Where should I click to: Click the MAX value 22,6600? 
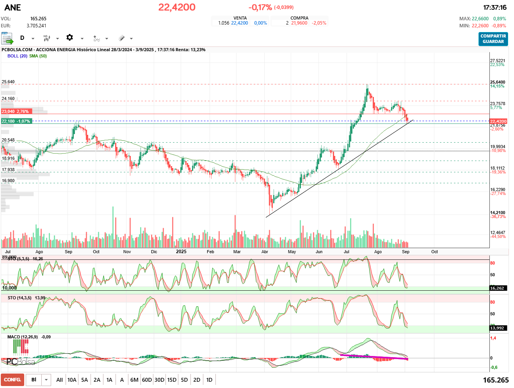[480, 18]
